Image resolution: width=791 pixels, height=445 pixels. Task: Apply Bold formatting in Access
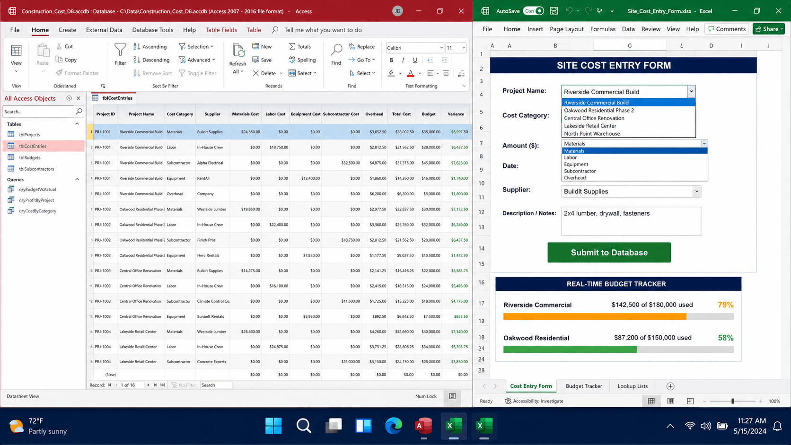(x=391, y=60)
